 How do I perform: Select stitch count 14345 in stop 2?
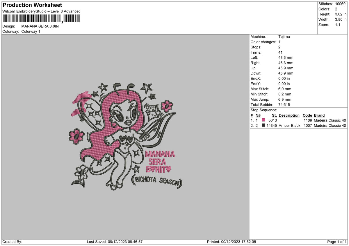point(272,125)
